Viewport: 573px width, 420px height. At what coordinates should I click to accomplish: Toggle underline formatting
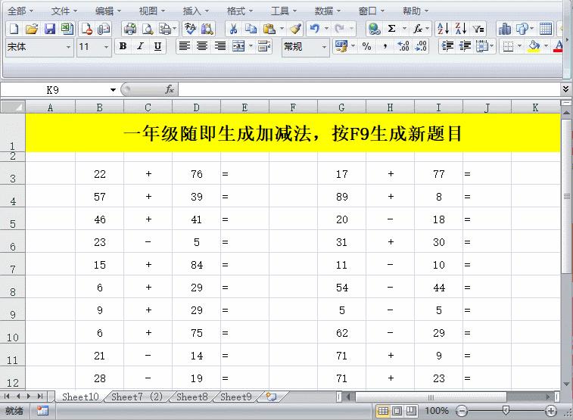(157, 46)
